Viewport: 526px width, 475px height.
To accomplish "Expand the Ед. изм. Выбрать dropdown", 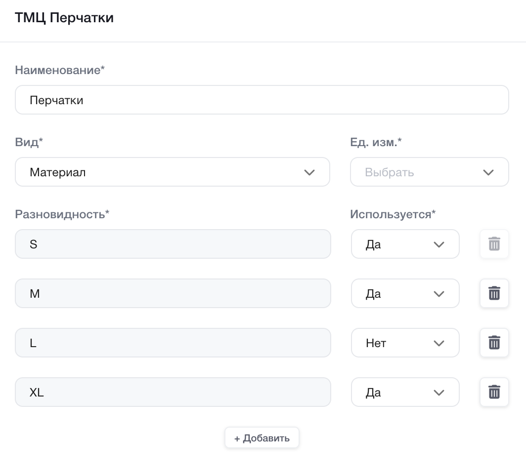I will (x=429, y=172).
